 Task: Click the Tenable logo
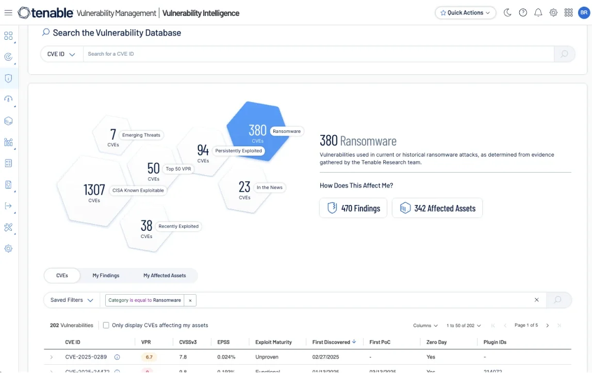click(46, 13)
